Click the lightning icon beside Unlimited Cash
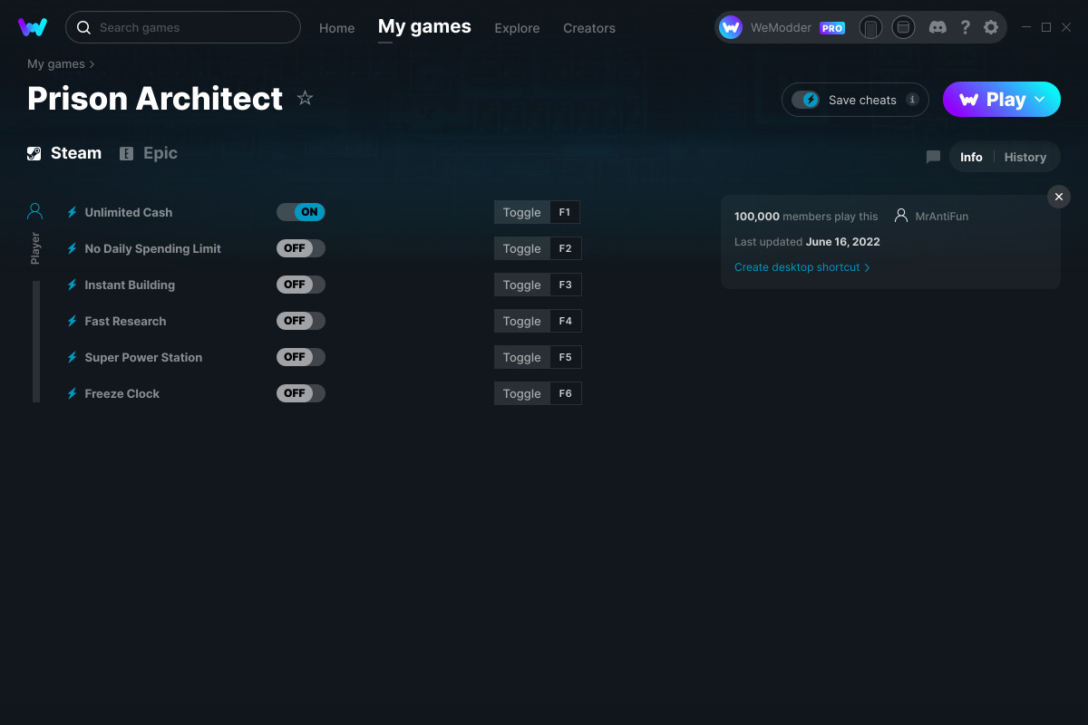Viewport: 1088px width, 725px height. pos(73,212)
